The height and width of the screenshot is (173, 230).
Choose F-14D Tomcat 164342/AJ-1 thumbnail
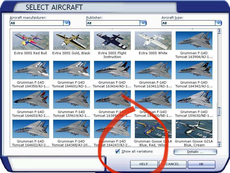coord(194,70)
